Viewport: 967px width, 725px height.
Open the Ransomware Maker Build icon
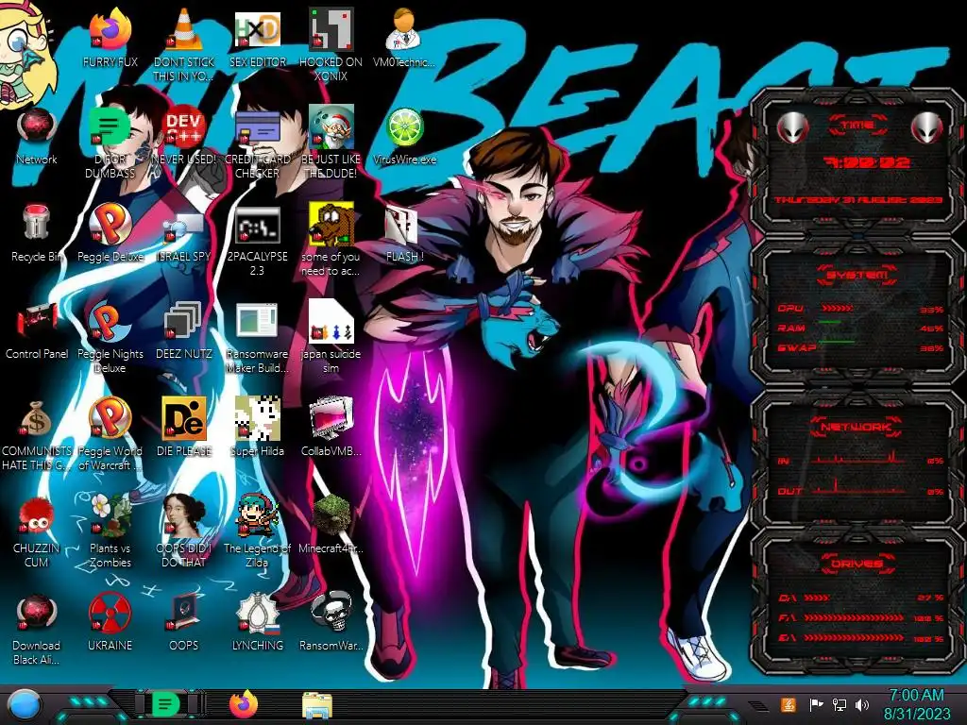tap(257, 322)
